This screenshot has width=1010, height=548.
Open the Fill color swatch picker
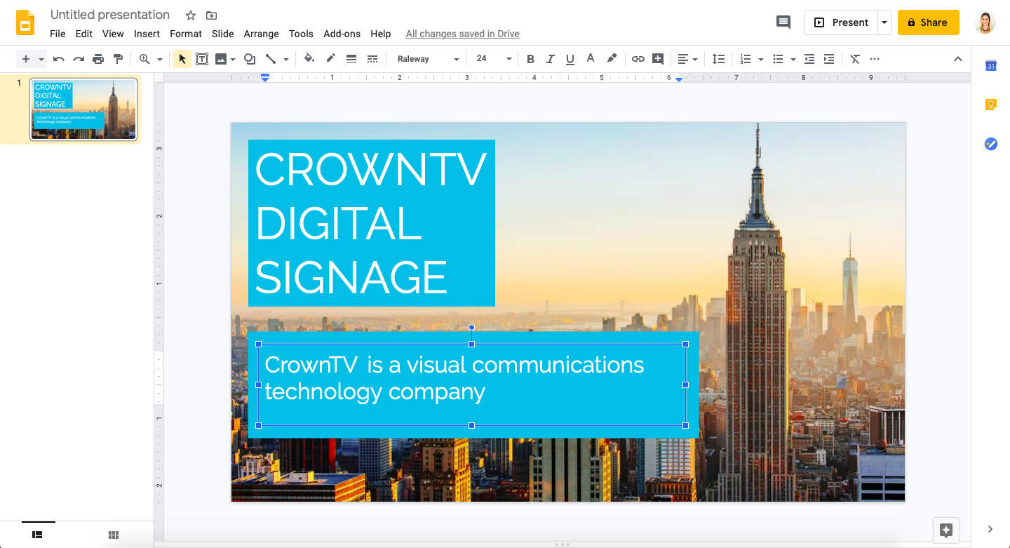309,59
